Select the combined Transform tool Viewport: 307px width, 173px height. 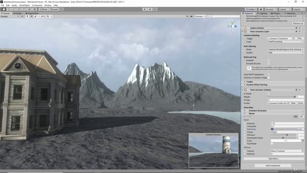[x=30, y=9]
